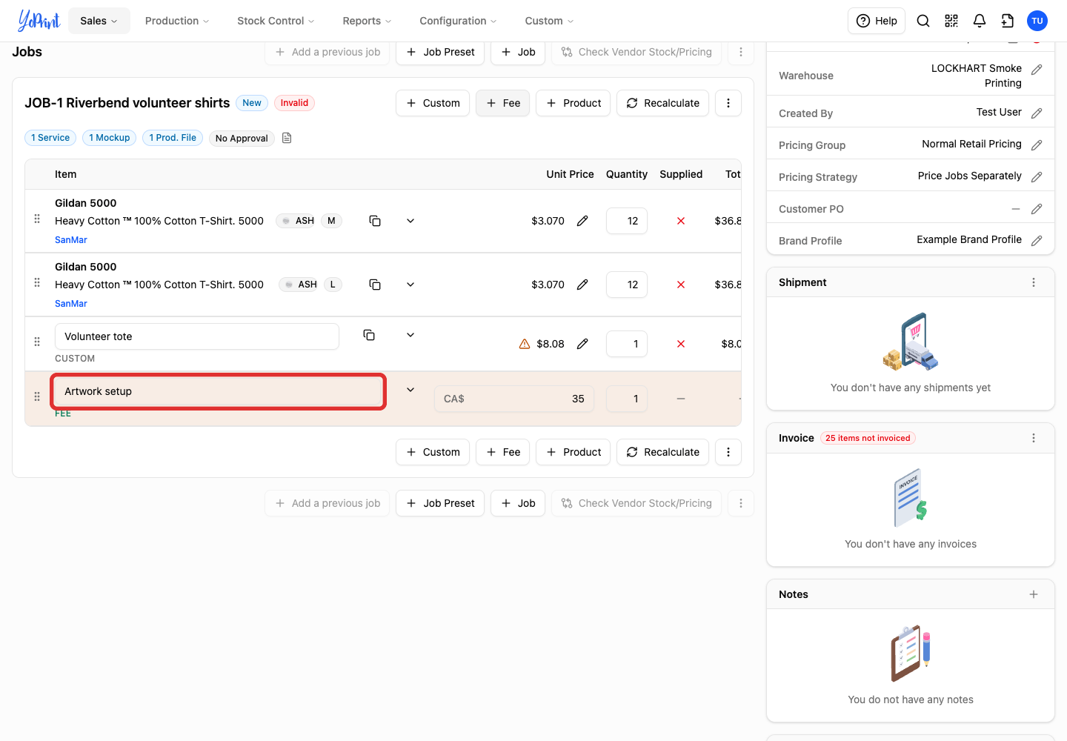Expand the Gildan 5000 ASH M row
The width and height of the screenshot is (1067, 741).
click(410, 221)
